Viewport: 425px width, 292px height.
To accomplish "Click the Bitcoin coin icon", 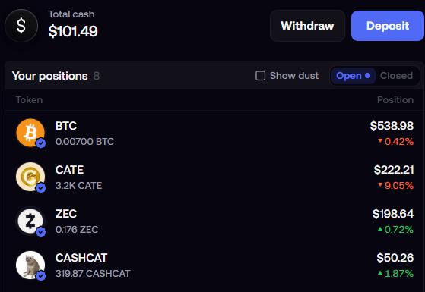I will coord(30,133).
